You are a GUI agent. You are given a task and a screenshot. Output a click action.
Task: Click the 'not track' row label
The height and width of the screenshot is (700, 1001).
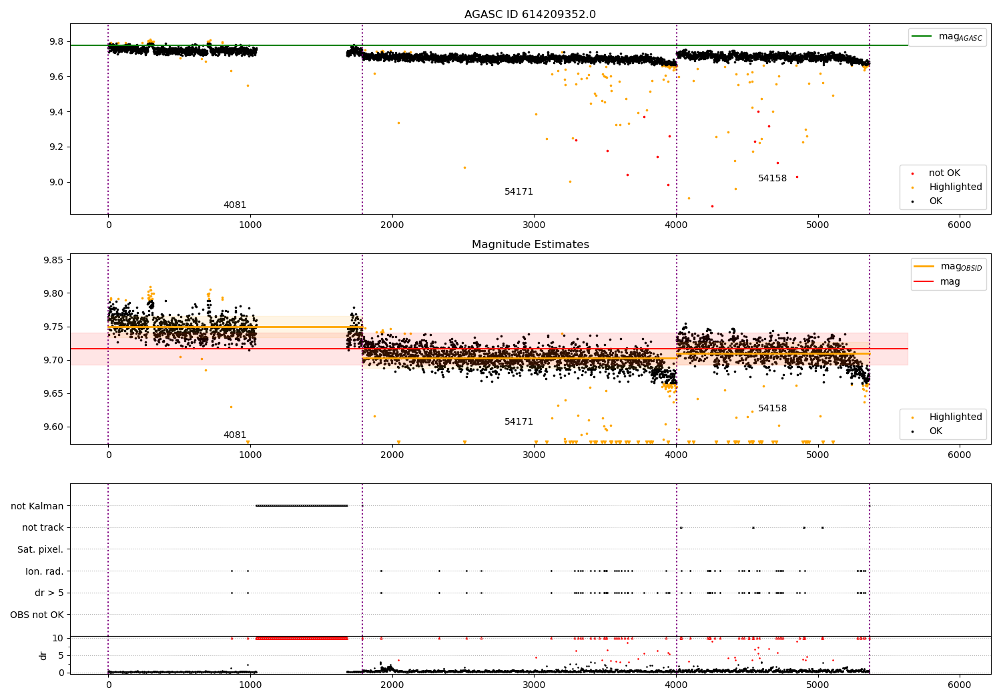(x=43, y=528)
